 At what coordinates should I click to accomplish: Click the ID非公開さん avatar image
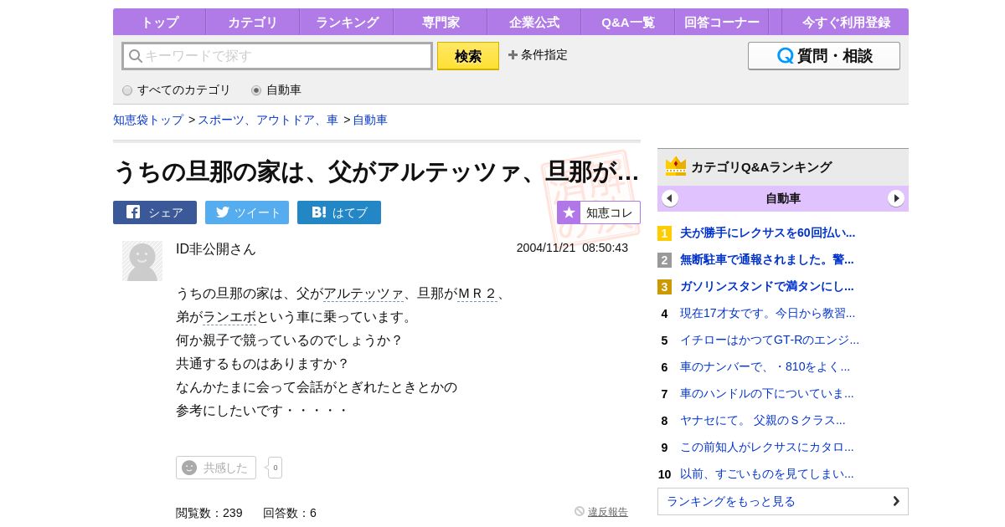point(142,261)
